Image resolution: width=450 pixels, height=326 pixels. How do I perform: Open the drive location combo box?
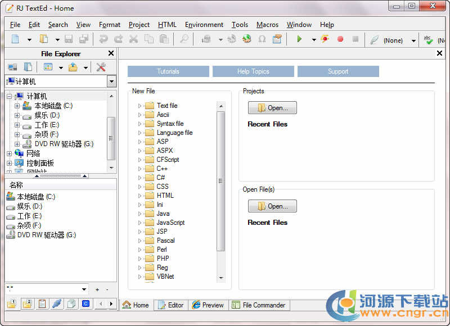[111, 82]
